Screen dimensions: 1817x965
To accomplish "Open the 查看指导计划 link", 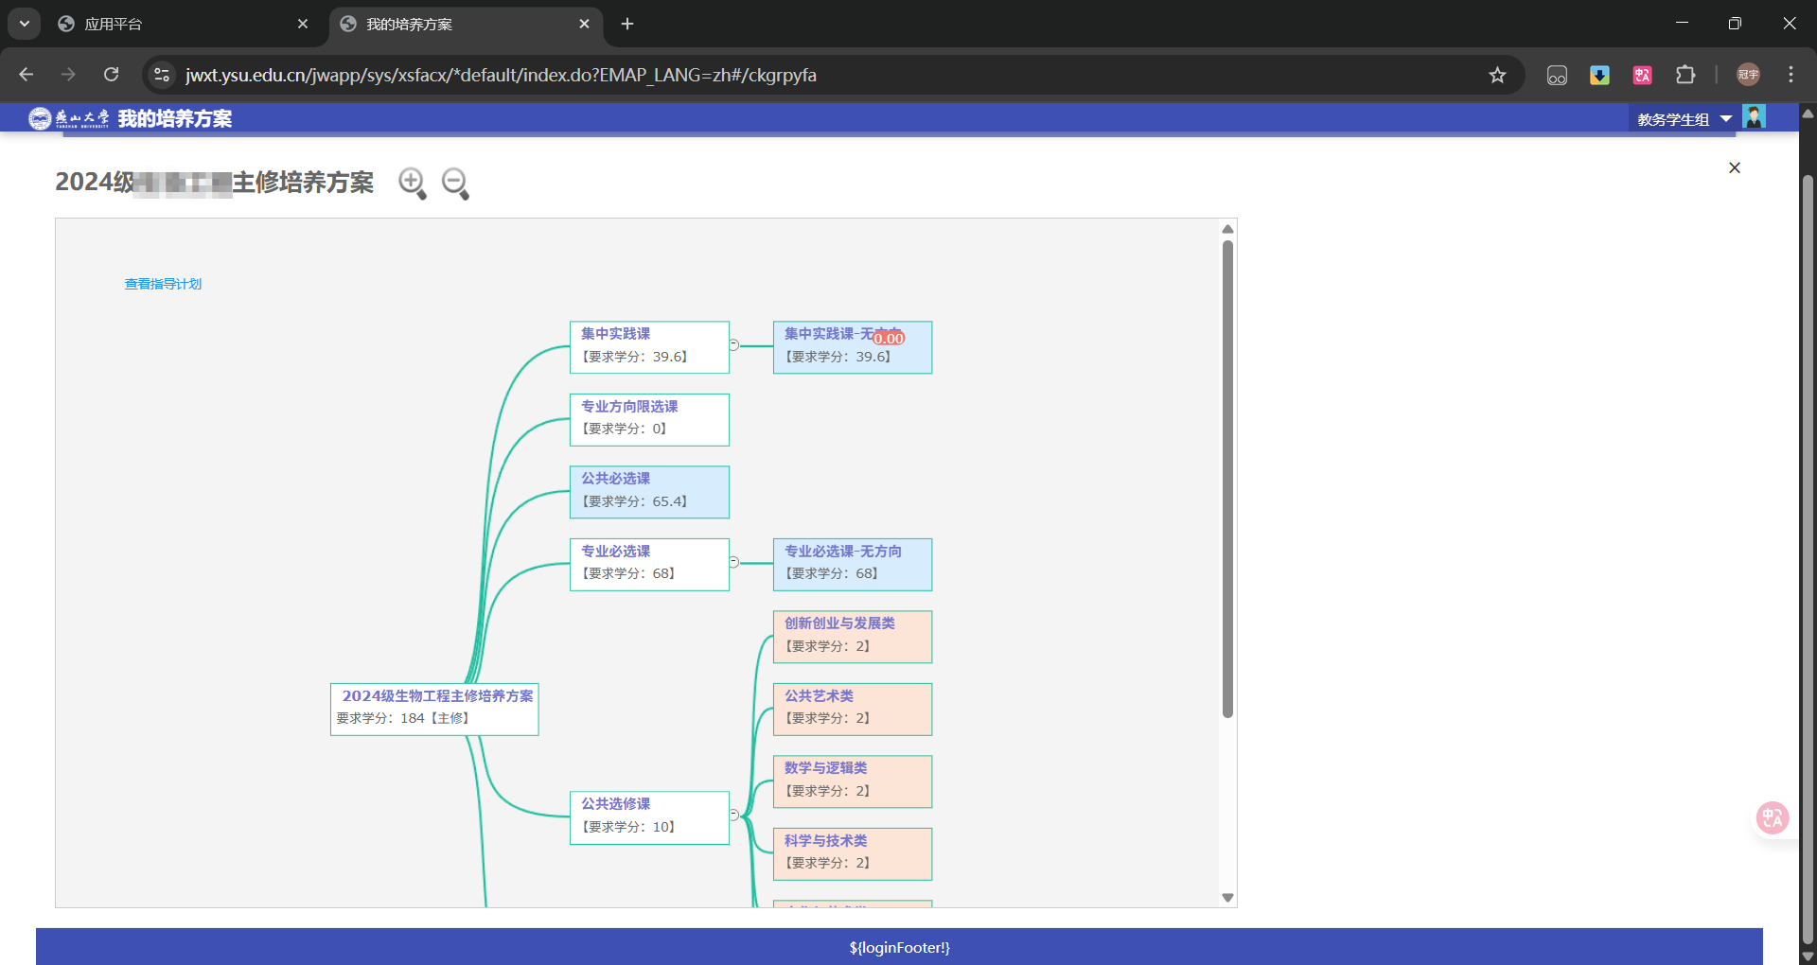I will tap(163, 284).
